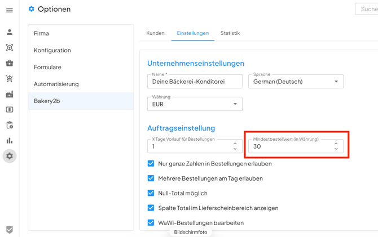This screenshot has width=378, height=237.
Task: Toggle Null-Total möglich checkbox
Action: click(151, 193)
